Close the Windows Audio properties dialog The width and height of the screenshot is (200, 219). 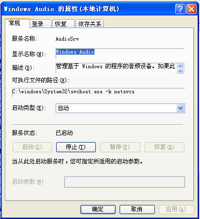192,9
